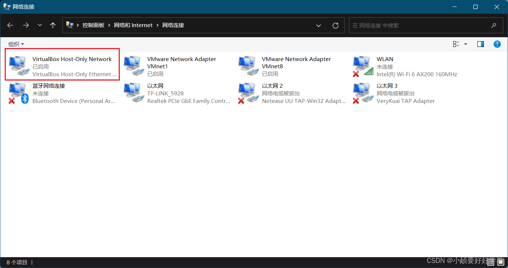Screen dimensions: 508x268
Task: Navigate to 网络和 Internet breadcrumb
Action: (x=133, y=25)
